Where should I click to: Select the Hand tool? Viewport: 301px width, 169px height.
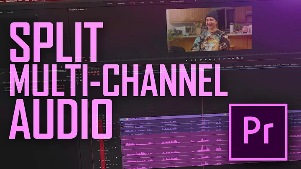tap(81, 80)
